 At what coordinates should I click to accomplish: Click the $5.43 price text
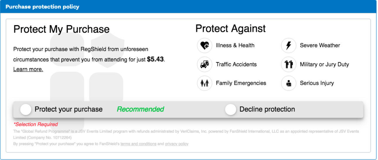point(155,59)
